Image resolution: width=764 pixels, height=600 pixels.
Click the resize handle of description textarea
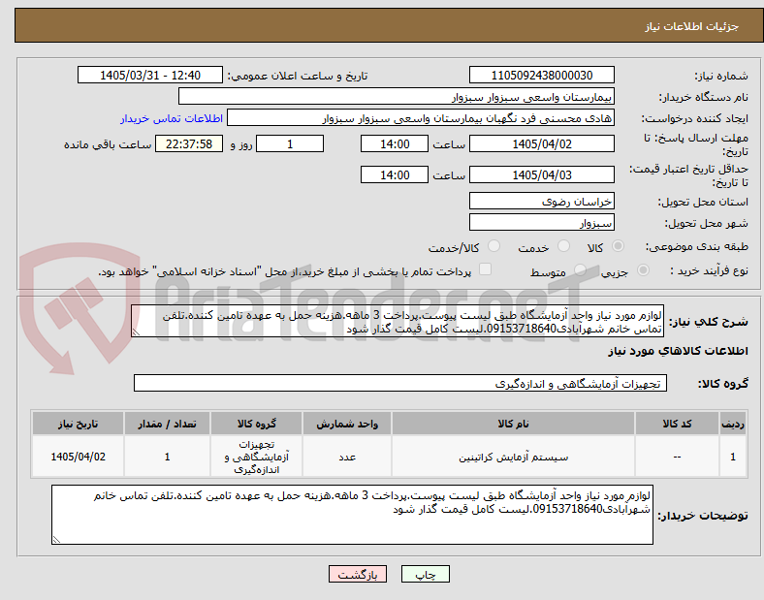(x=136, y=333)
